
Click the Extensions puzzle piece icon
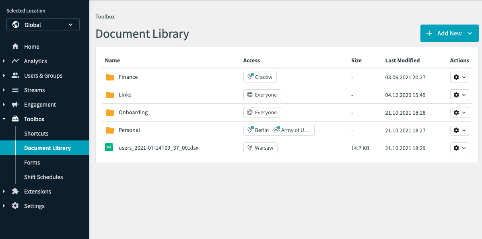tap(15, 192)
